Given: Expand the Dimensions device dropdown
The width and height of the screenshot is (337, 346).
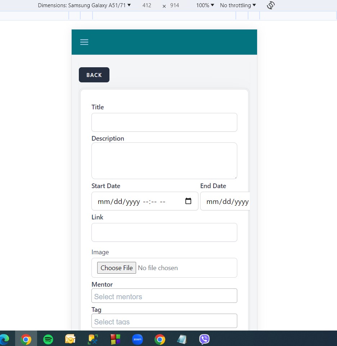Looking at the screenshot, I should (x=84, y=5).
